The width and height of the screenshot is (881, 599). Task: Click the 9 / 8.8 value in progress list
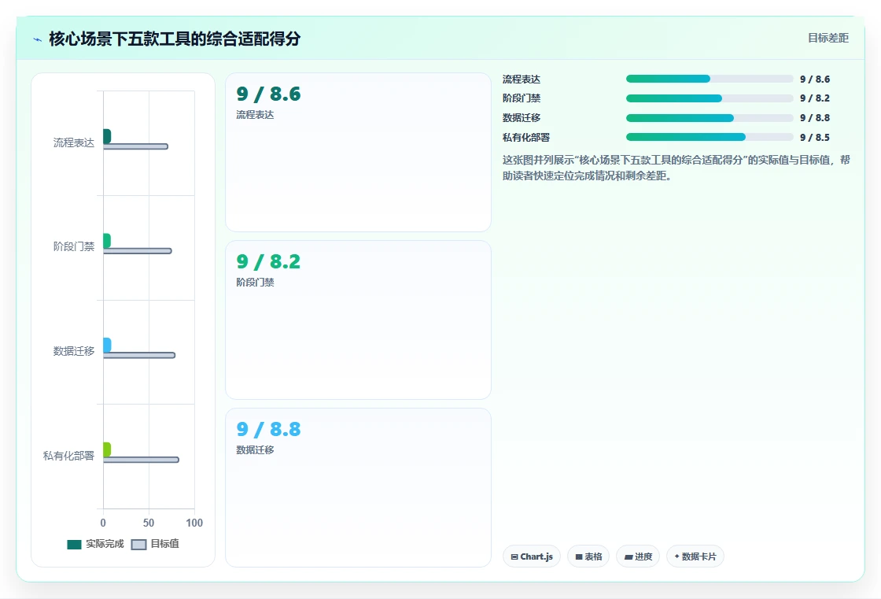click(815, 118)
